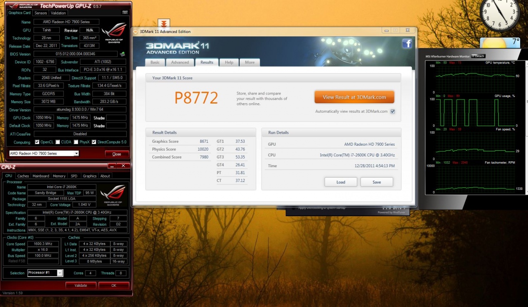The height and width of the screenshot is (307, 528).
Task: Open the Memory tab in CPU-Z
Action: [x=59, y=176]
